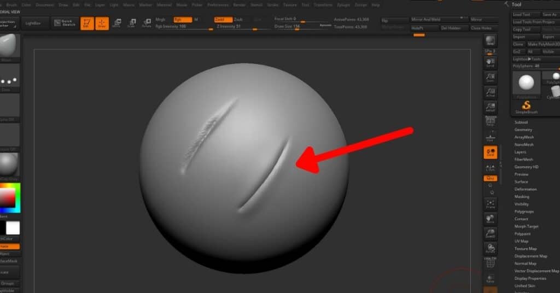Toggle the Local symmetry icon
This screenshot has width=560, height=293.
coord(491,153)
